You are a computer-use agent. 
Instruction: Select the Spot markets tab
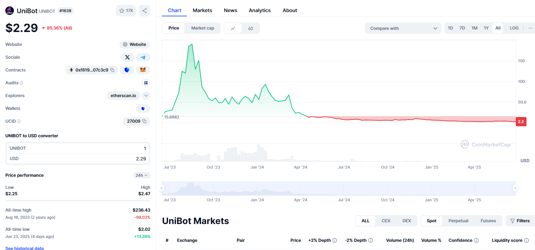tap(431, 221)
